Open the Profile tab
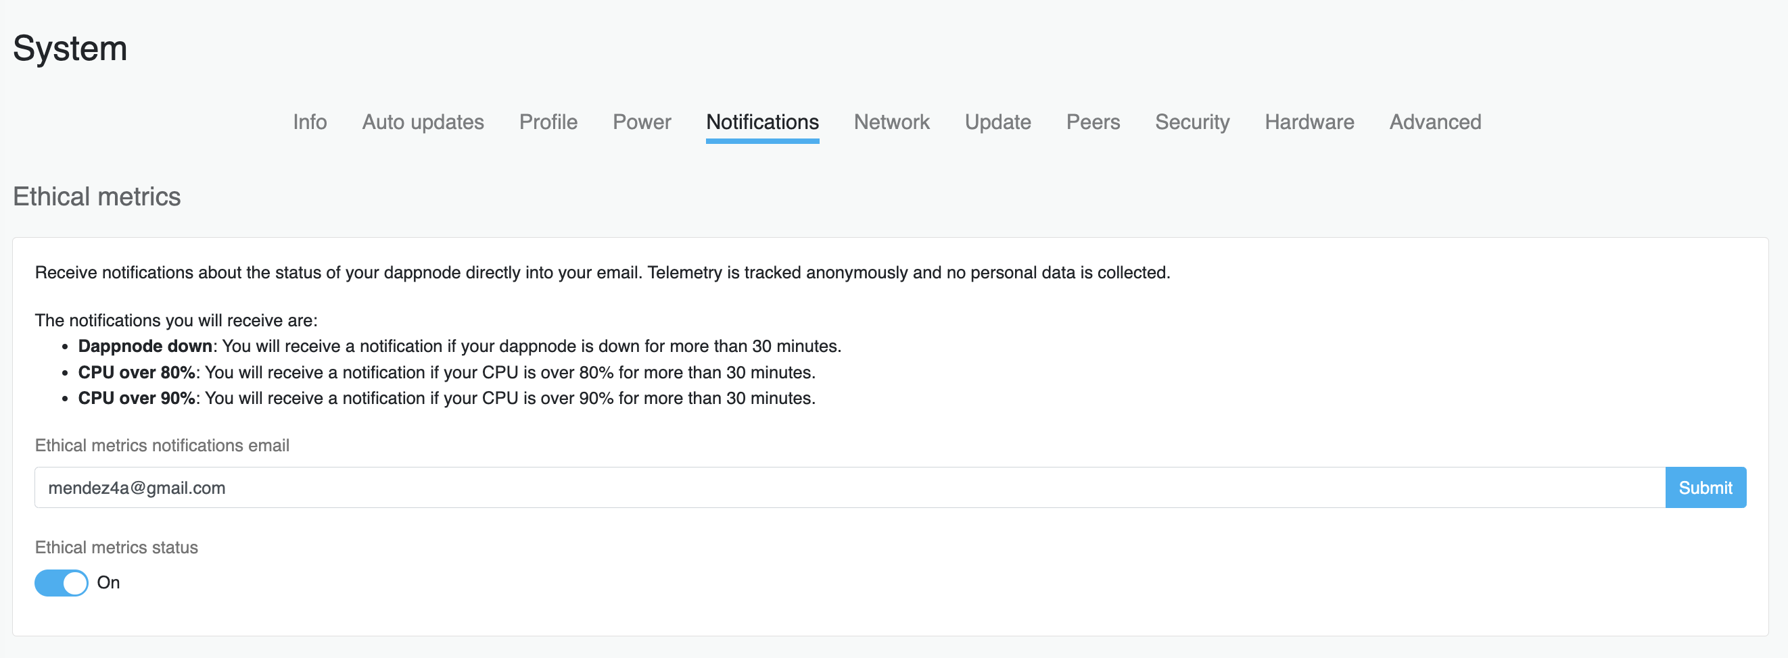The height and width of the screenshot is (658, 1788). pyautogui.click(x=548, y=122)
